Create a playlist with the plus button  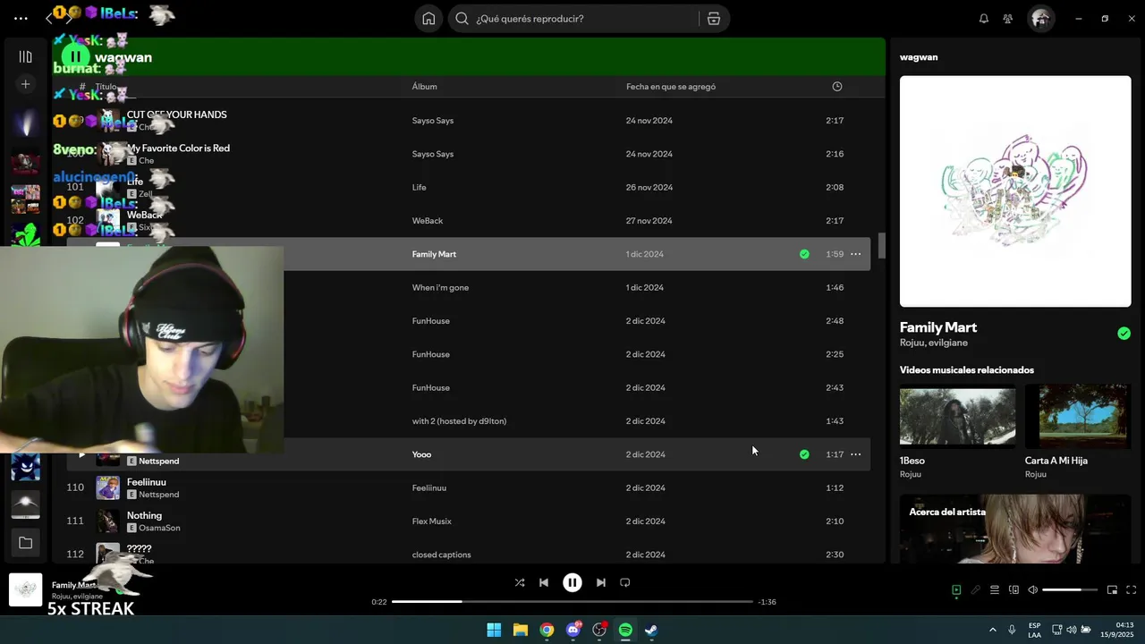pos(25,84)
